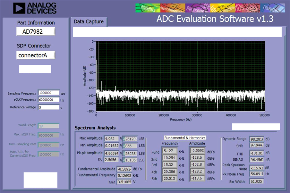The height and width of the screenshot is (193, 290).
Task: Click the sCLK Frequency input field
Action: coord(49,100)
